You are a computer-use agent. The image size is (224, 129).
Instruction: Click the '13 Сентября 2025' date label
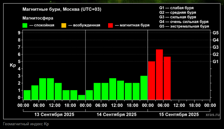point(54,114)
